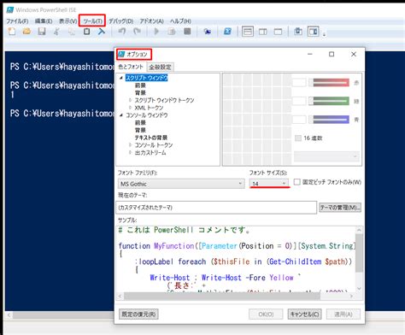Click the 現在のテーマ text field
The image size is (405, 335).
pyautogui.click(x=216, y=208)
